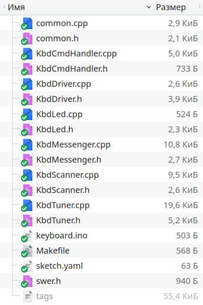The width and height of the screenshot is (203, 305).
Task: Select the KbdTuner.h file row
Action: click(102, 220)
